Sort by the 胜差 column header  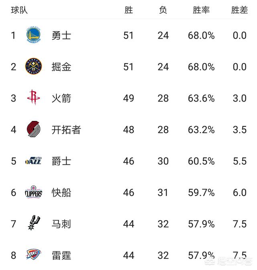(x=239, y=10)
